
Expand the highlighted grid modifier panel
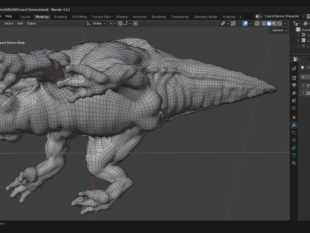[x=304, y=93]
